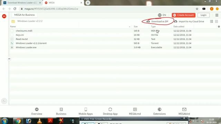
Task: Sort files by Type column
Action: coord(153,27)
